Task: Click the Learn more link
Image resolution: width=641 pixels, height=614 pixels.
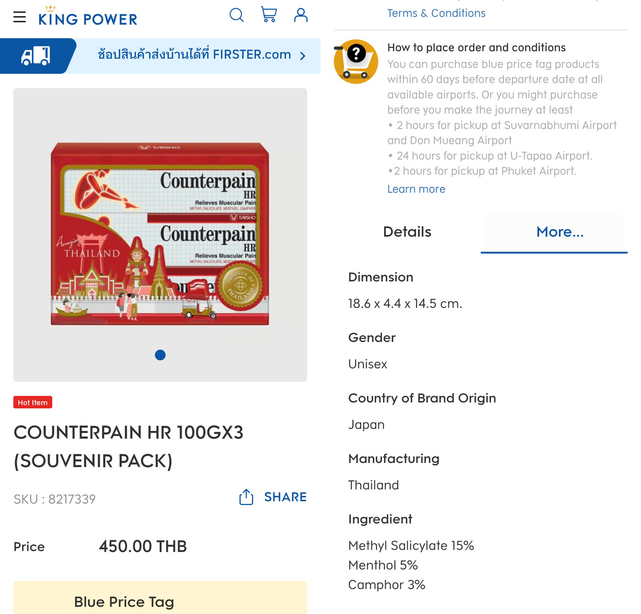Action: (x=416, y=189)
